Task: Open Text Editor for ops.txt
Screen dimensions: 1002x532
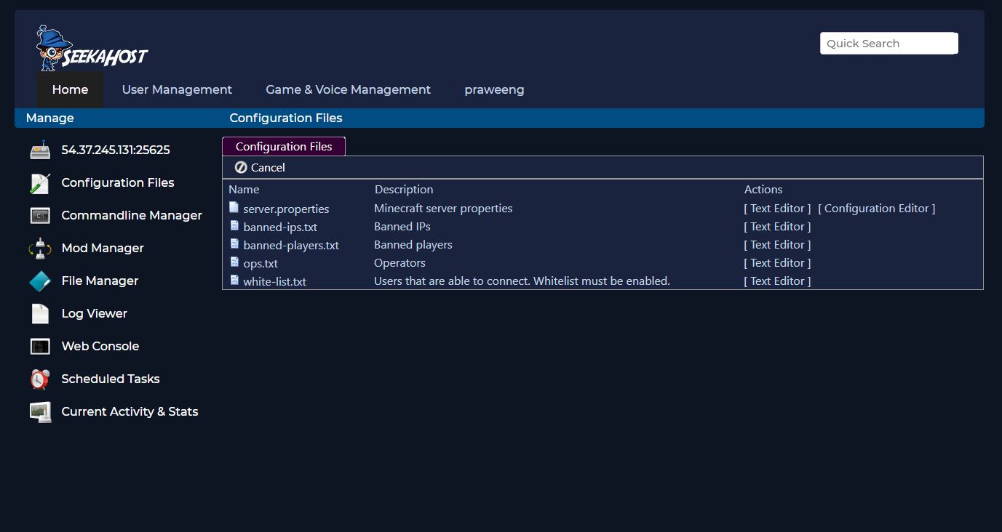Action: [777, 263]
